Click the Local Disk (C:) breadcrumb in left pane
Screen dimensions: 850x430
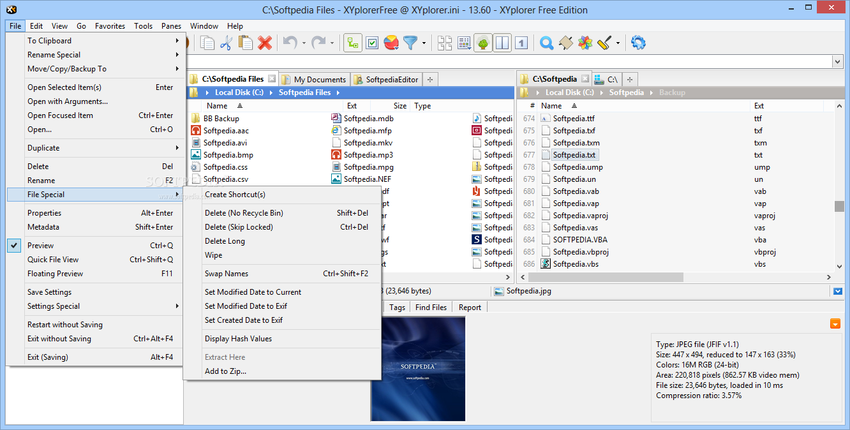[x=239, y=93]
